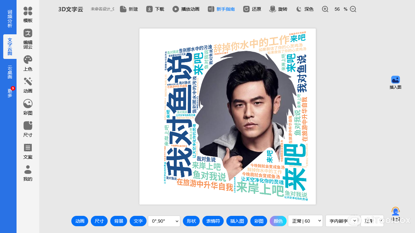415x233 pixels.
Task: Click the 形状 shape button
Action: (191, 221)
